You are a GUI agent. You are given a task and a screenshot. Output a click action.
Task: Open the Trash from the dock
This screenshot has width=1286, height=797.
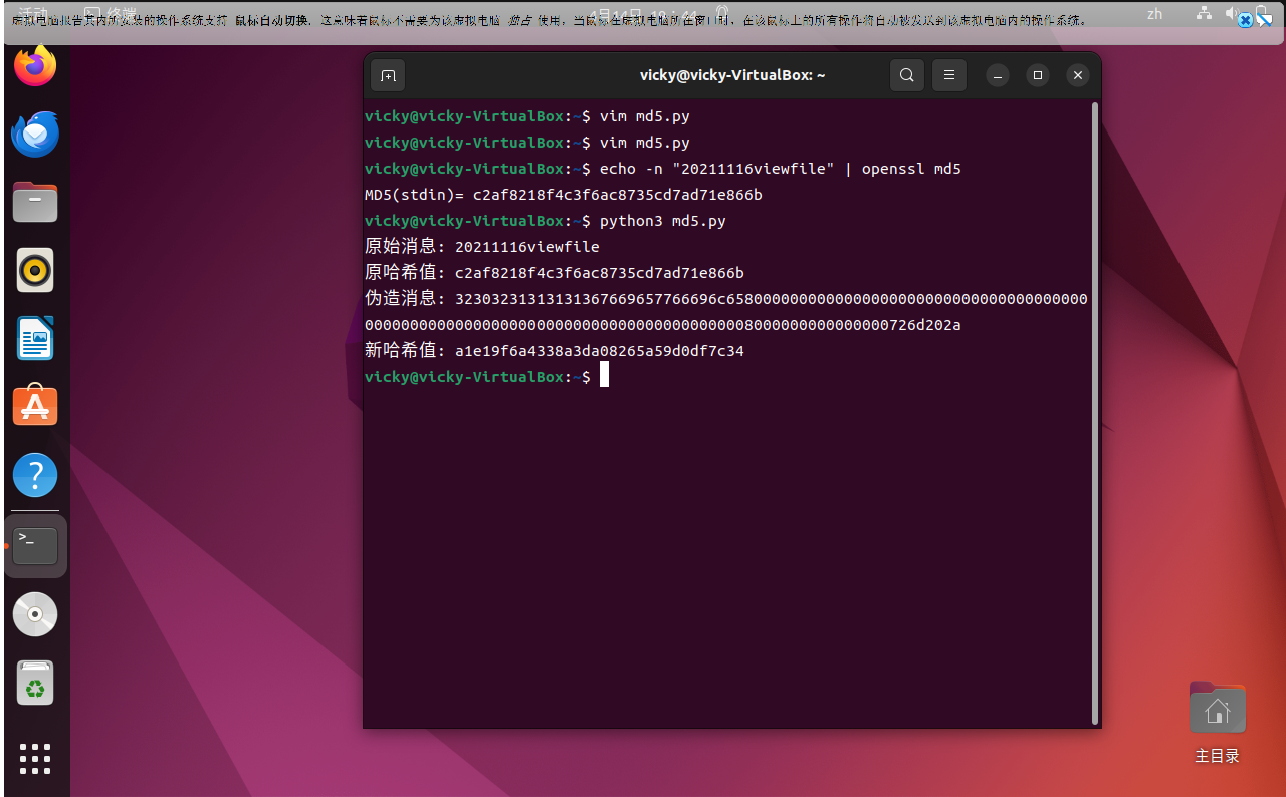click(x=35, y=683)
